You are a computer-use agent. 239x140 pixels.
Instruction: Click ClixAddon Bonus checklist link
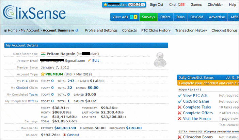click(198, 137)
